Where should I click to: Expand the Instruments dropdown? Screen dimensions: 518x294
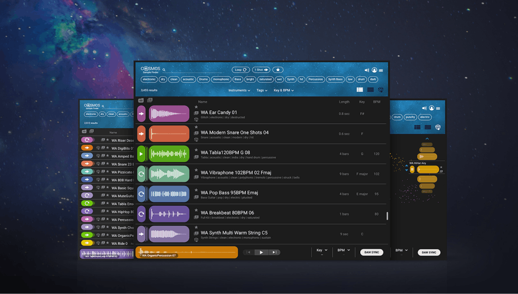pyautogui.click(x=239, y=90)
